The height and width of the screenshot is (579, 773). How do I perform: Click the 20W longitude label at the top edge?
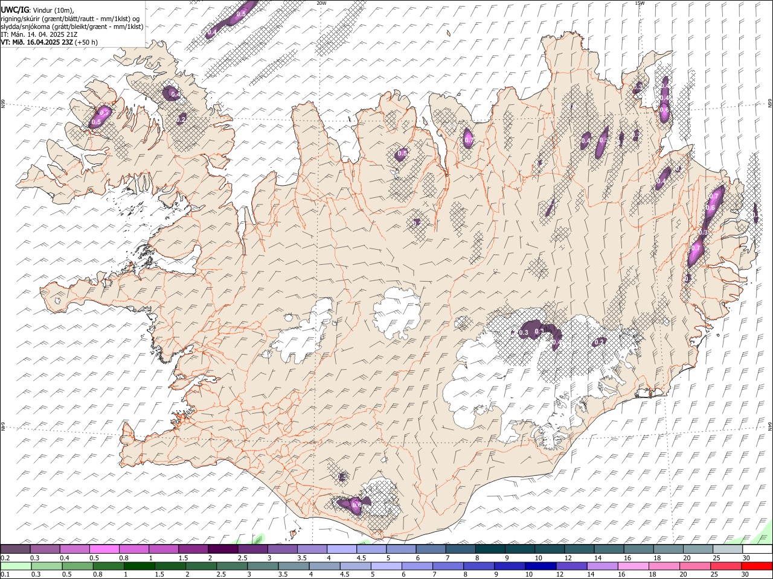pos(321,3)
